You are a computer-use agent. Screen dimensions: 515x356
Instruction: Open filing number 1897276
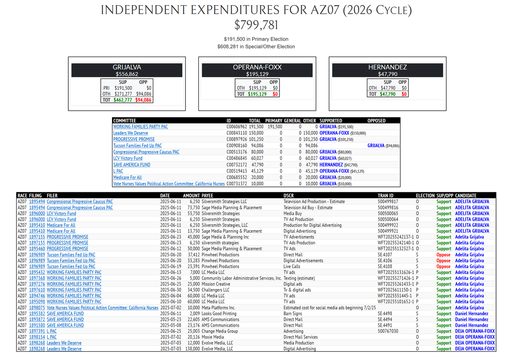36,284
